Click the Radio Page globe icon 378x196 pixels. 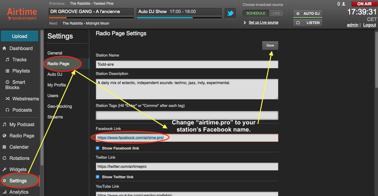point(4,136)
